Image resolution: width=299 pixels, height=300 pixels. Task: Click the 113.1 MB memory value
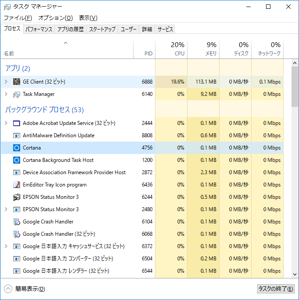pyautogui.click(x=206, y=82)
